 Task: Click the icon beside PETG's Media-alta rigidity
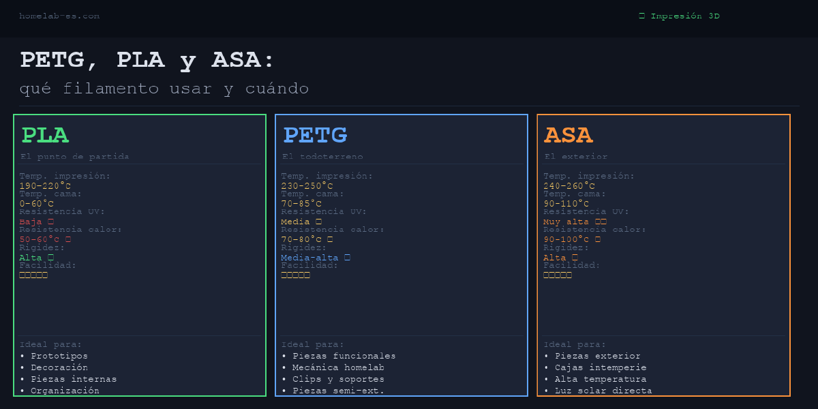coord(347,258)
